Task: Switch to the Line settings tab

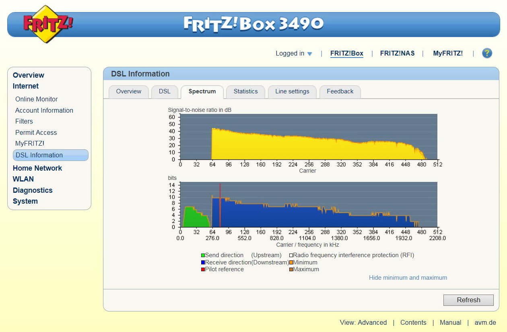Action: coord(292,92)
